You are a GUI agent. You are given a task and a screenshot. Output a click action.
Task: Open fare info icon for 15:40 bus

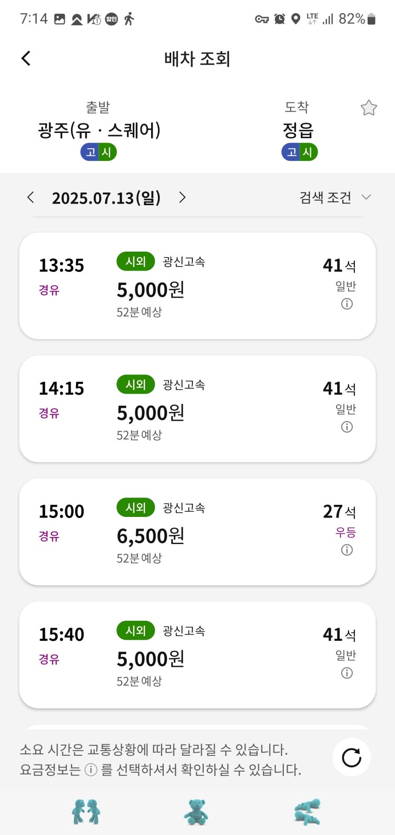point(347,673)
